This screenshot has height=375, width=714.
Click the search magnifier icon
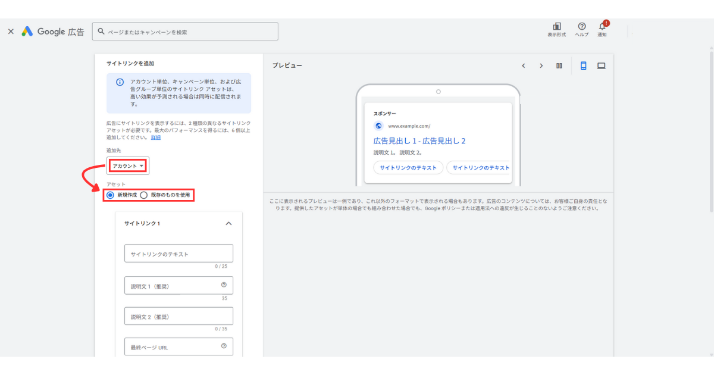tap(102, 32)
